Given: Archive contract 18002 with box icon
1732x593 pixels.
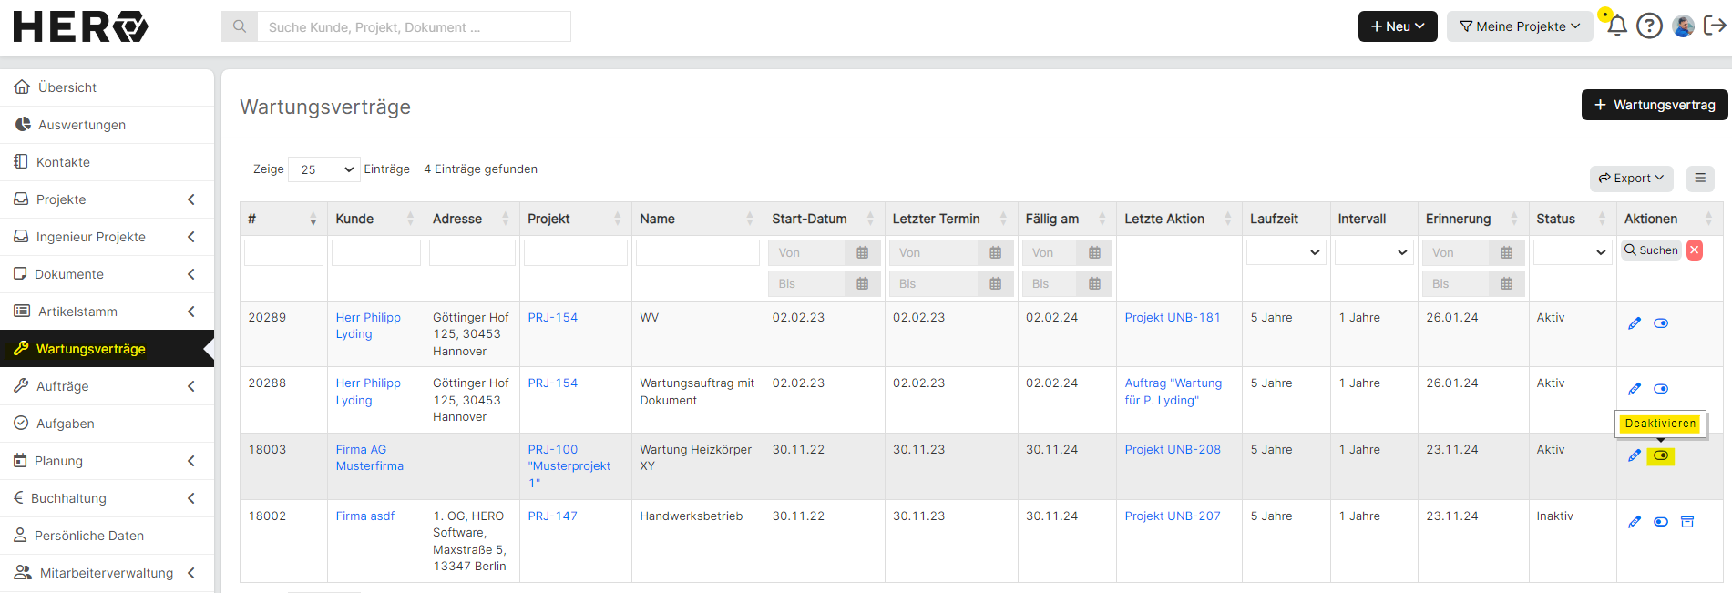Looking at the screenshot, I should pyautogui.click(x=1687, y=522).
